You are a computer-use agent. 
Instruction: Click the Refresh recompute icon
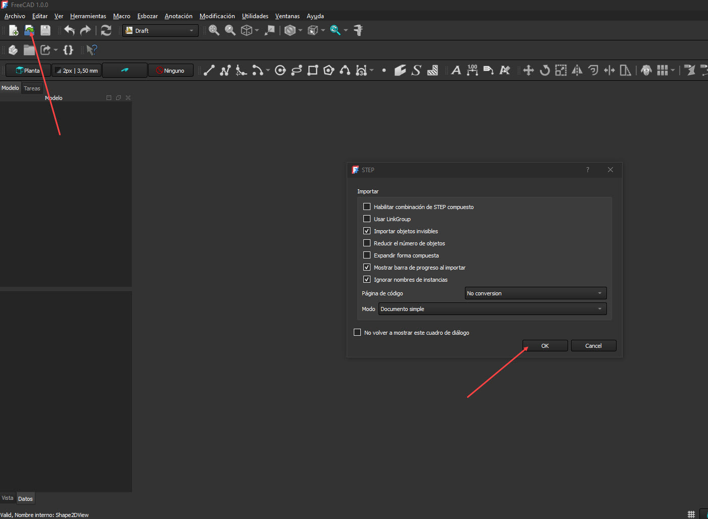[x=106, y=30]
